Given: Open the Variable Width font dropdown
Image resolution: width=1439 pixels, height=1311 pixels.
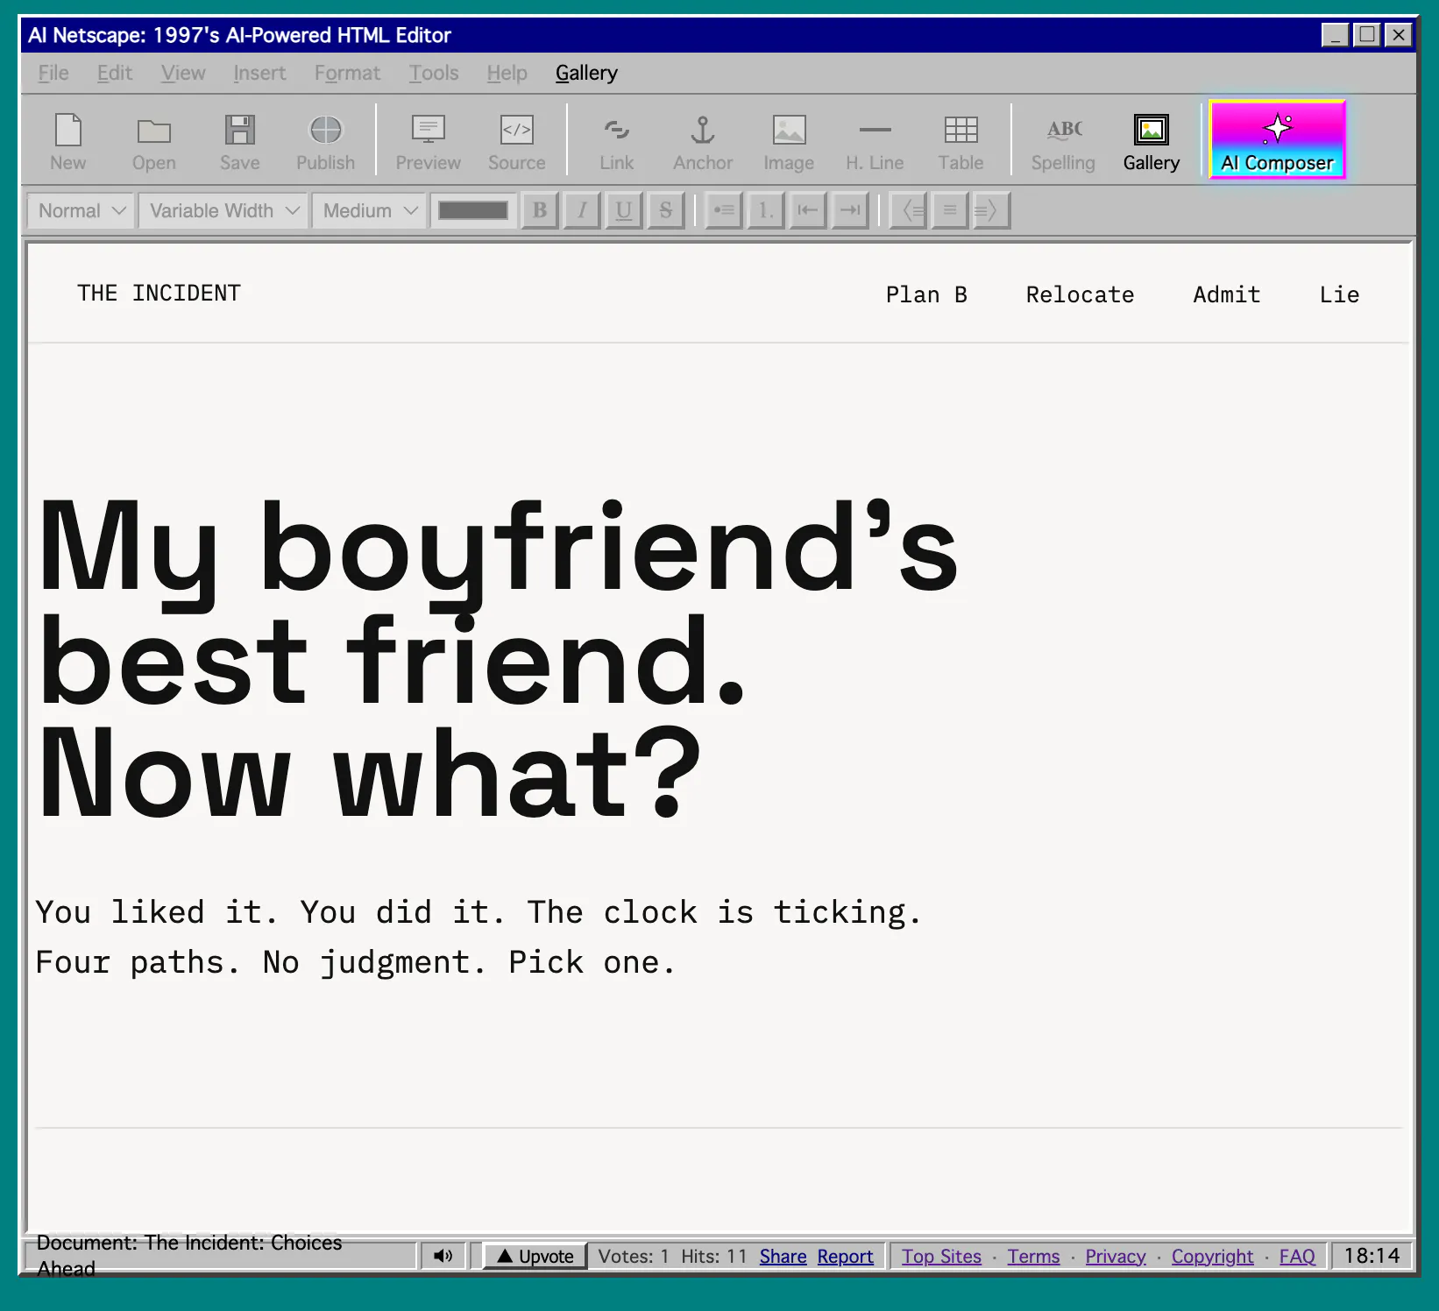Looking at the screenshot, I should pyautogui.click(x=223, y=210).
